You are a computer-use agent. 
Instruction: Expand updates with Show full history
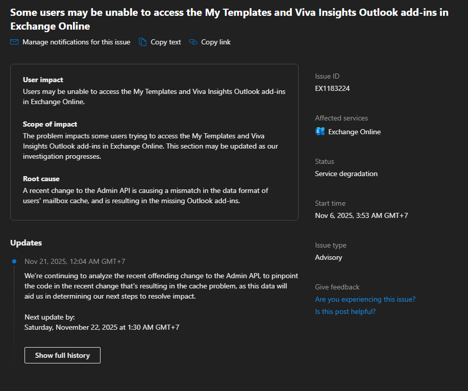[x=62, y=355]
